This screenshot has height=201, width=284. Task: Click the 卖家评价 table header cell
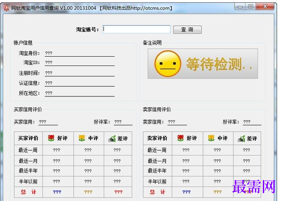point(157,138)
